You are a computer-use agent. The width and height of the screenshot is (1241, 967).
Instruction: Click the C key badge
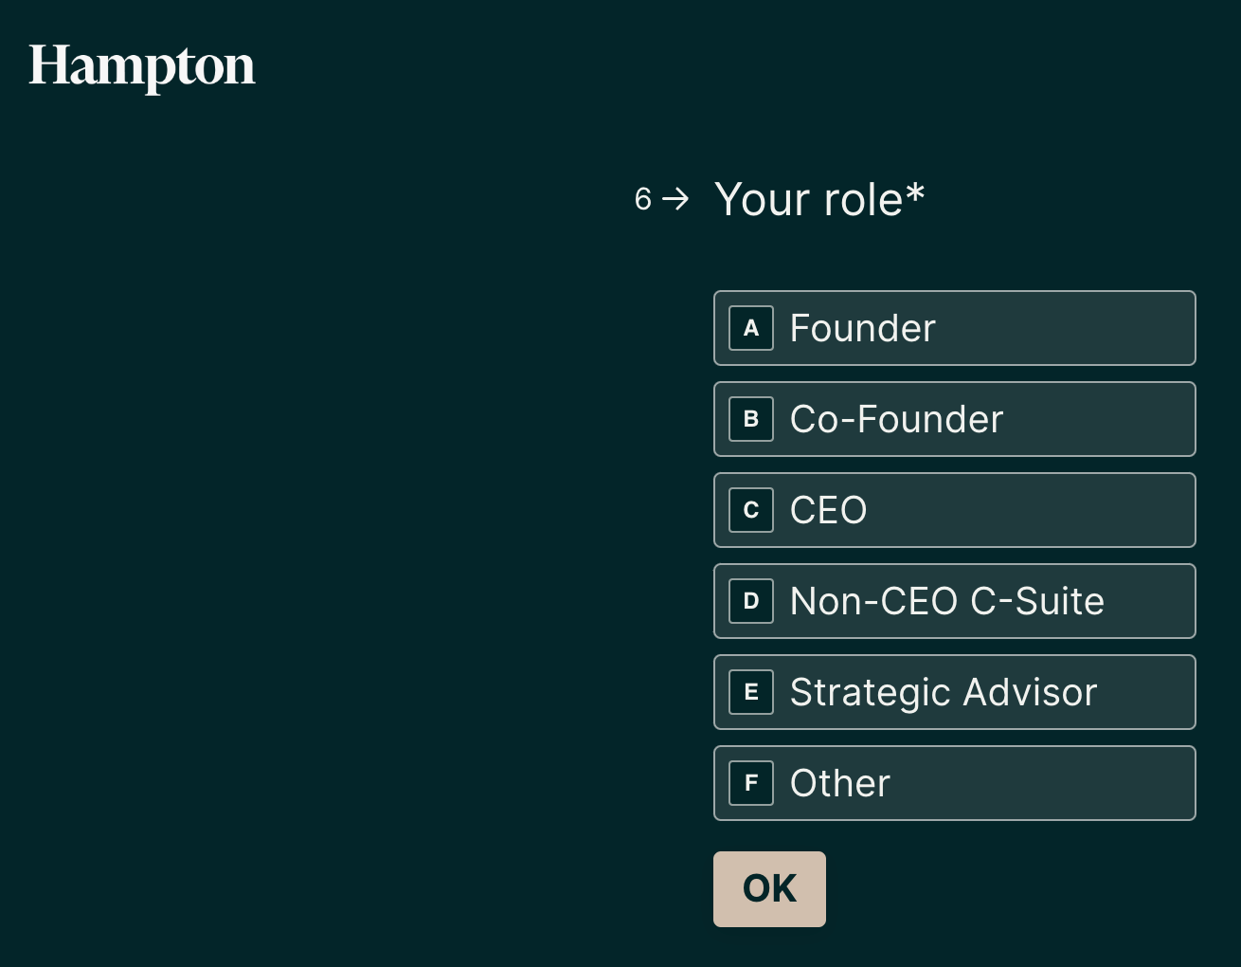(751, 510)
